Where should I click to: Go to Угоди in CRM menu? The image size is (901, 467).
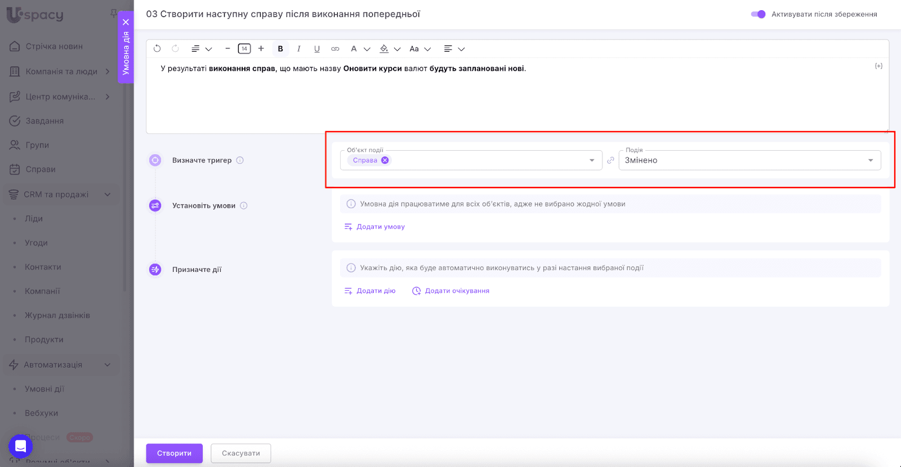click(x=36, y=243)
